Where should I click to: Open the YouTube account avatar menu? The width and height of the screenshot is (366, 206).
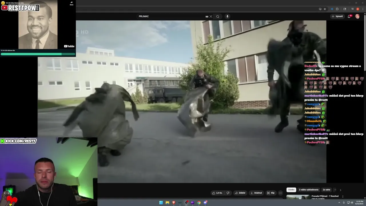(357, 17)
